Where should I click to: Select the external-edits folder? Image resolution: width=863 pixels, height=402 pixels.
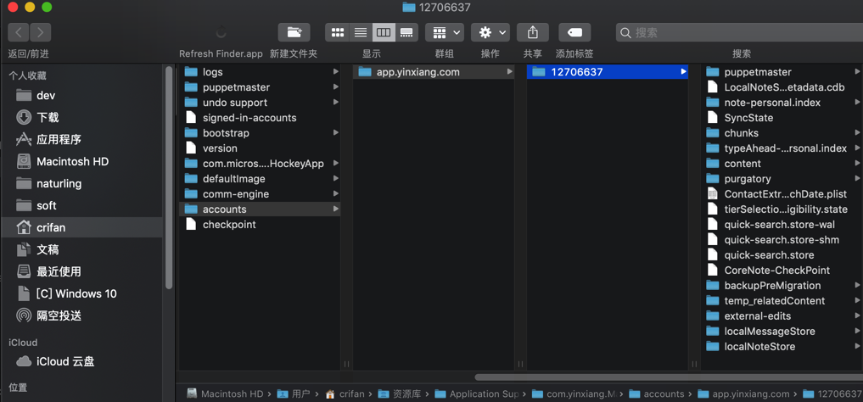(x=782, y=315)
